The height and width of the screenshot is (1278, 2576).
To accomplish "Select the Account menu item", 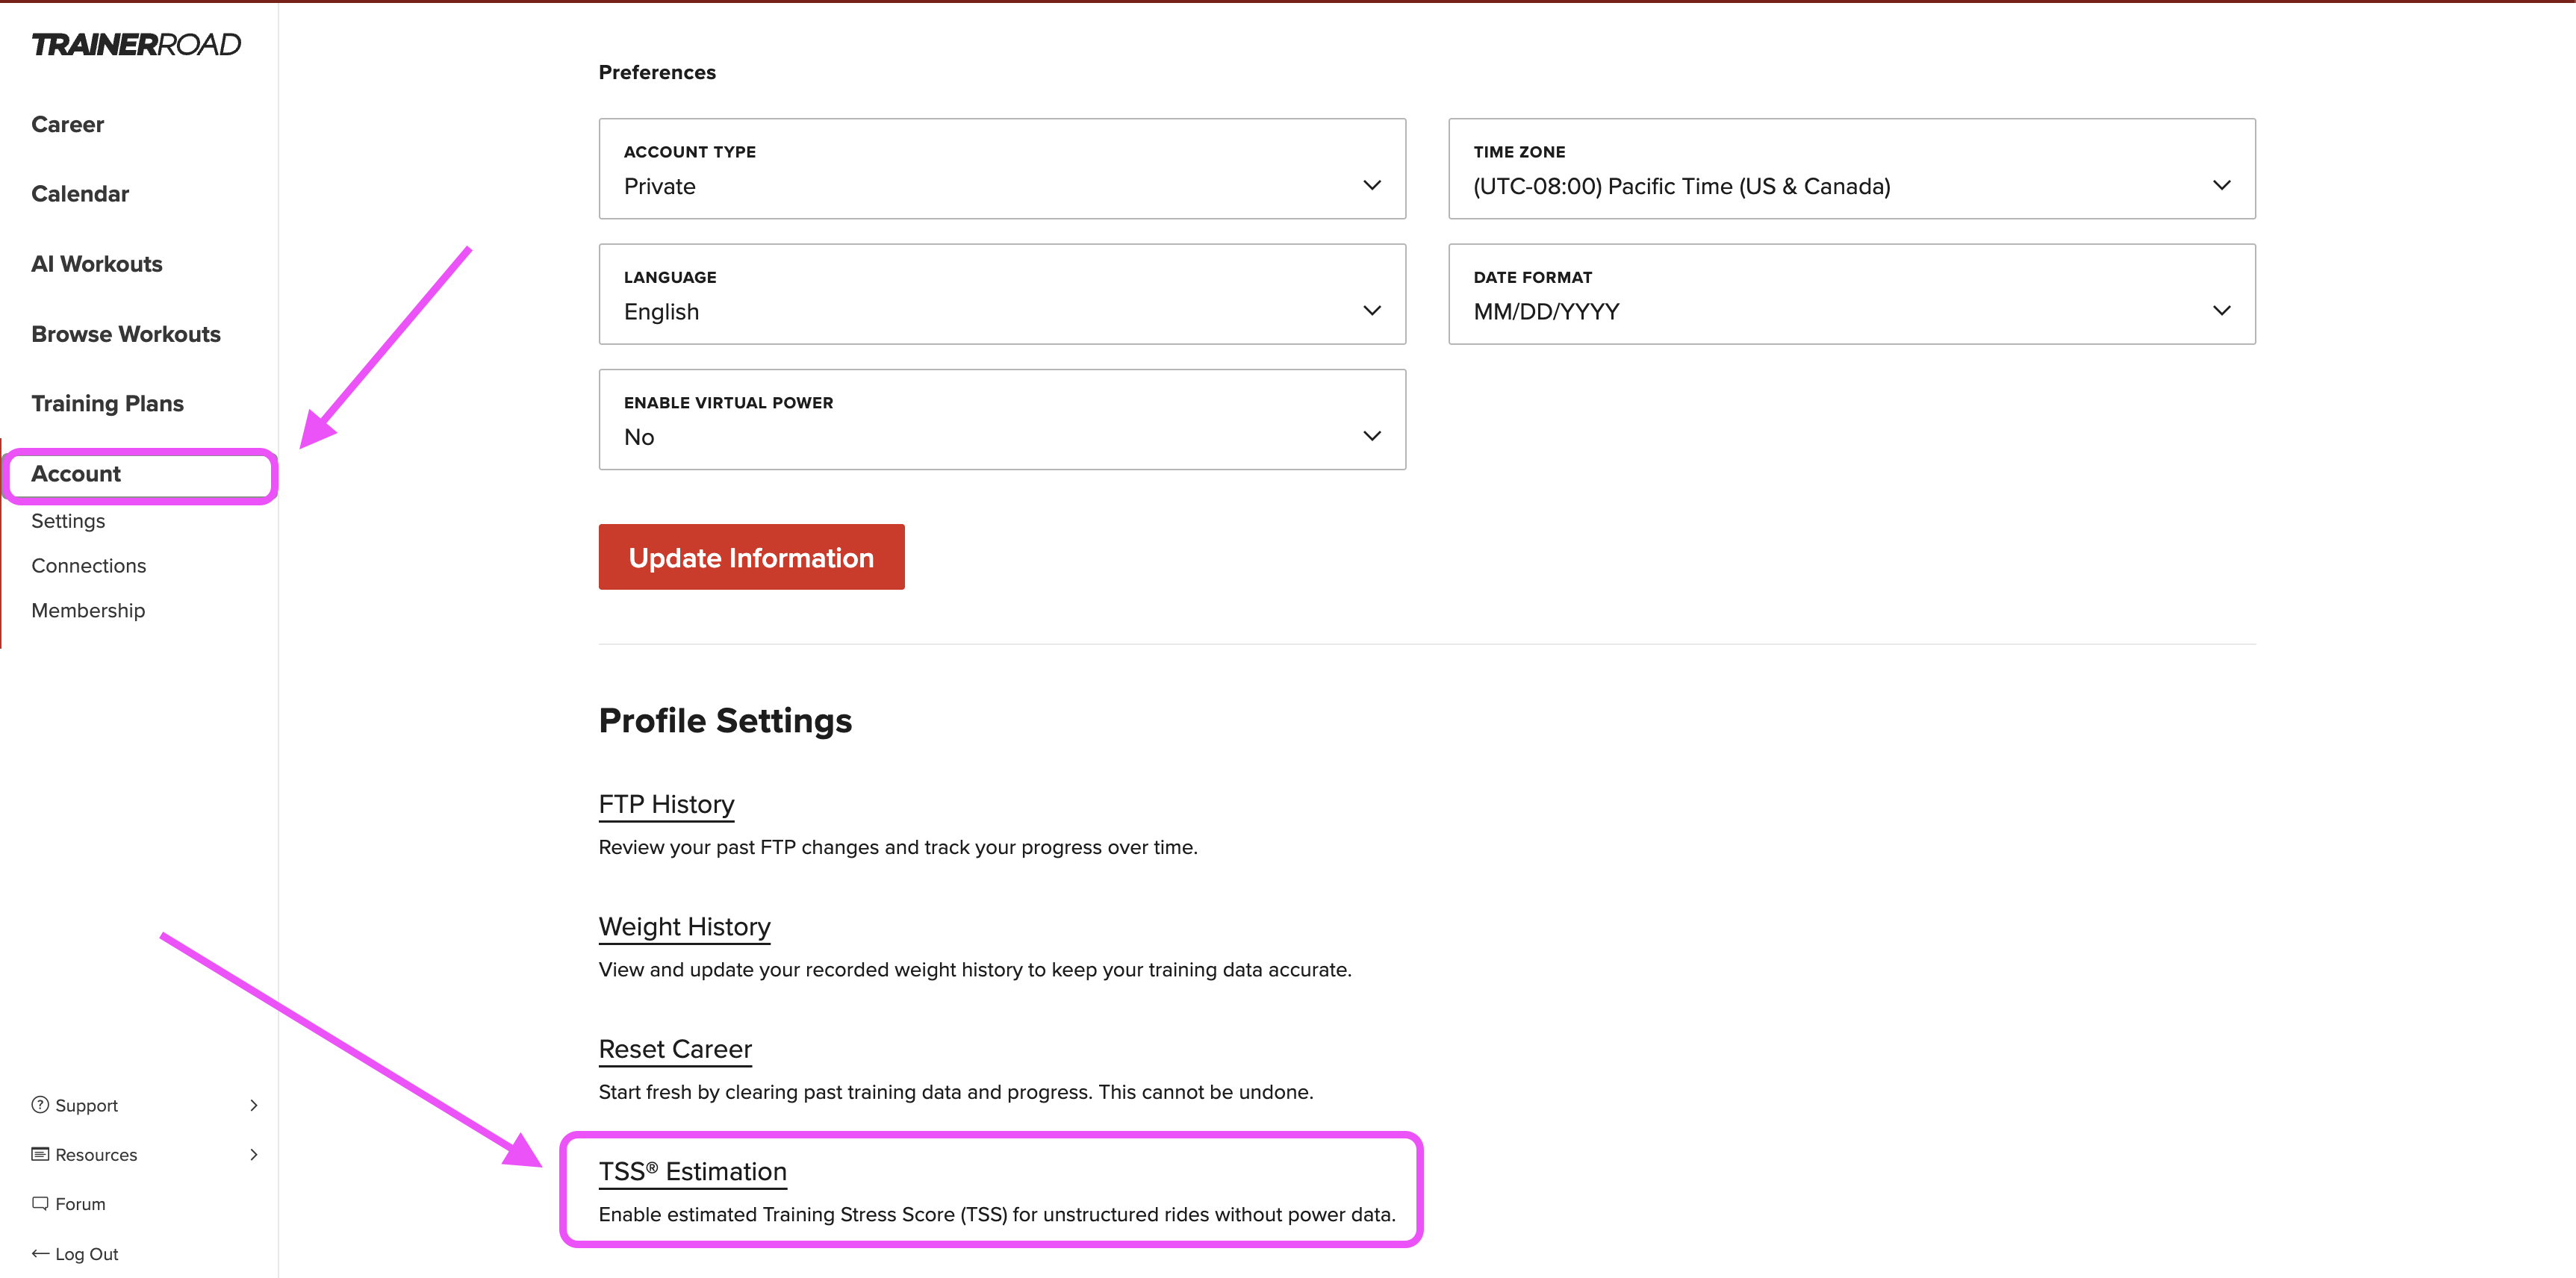I will [x=76, y=474].
